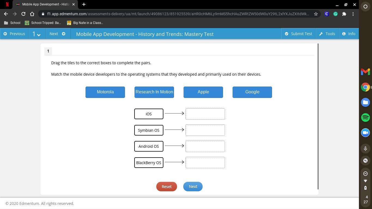
Task: Open the Tools menu
Action: coord(327,34)
